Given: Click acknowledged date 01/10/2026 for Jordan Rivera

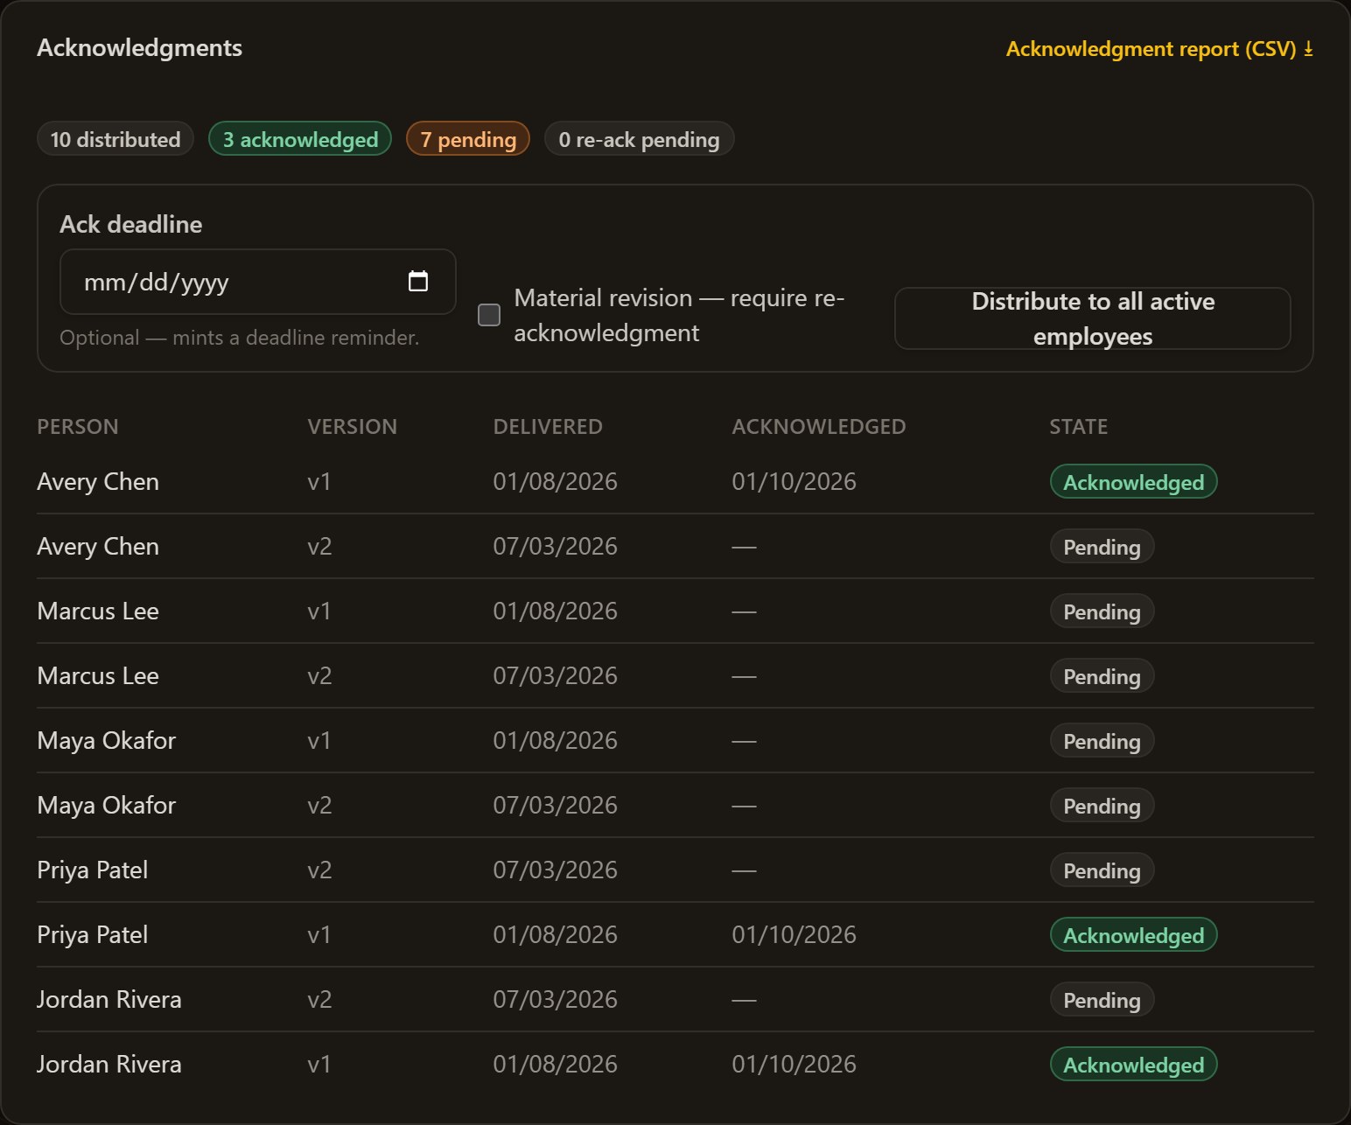Looking at the screenshot, I should 794,1065.
